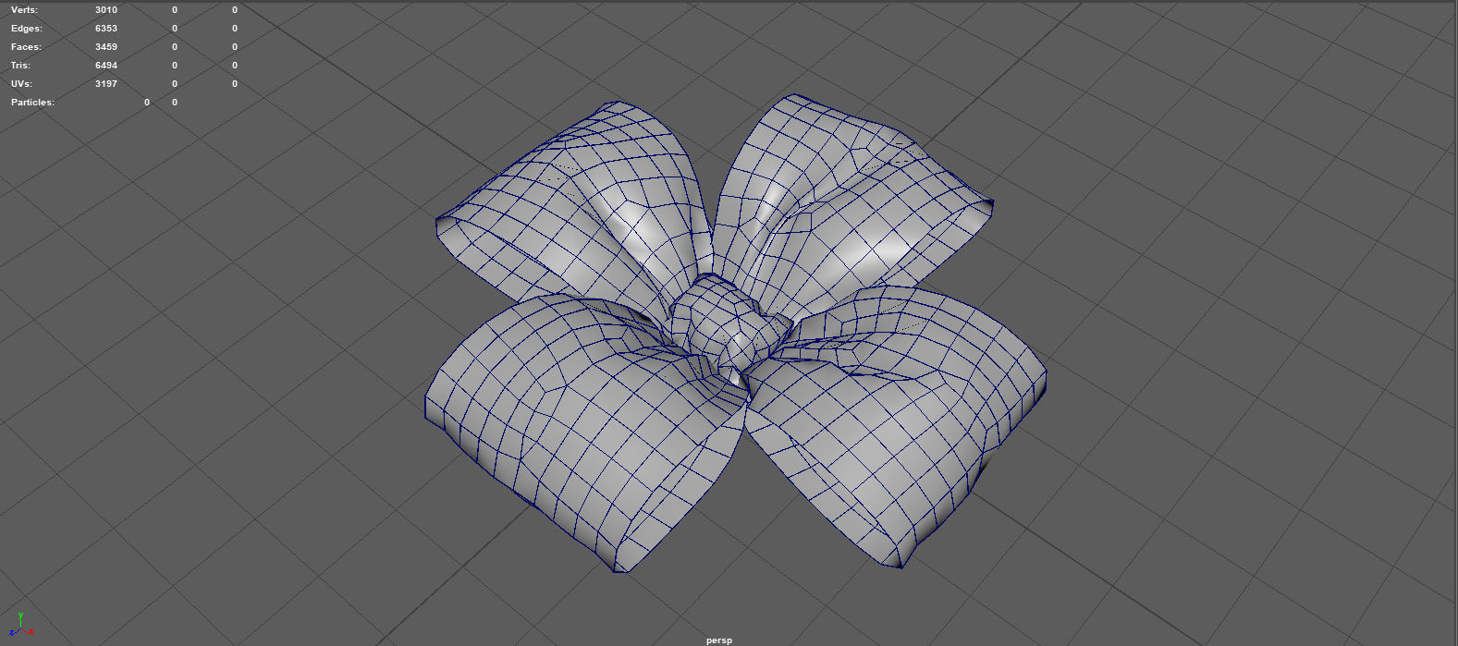The width and height of the screenshot is (1458, 646).
Task: Click the Particles: label in the HUD
Action: (32, 103)
